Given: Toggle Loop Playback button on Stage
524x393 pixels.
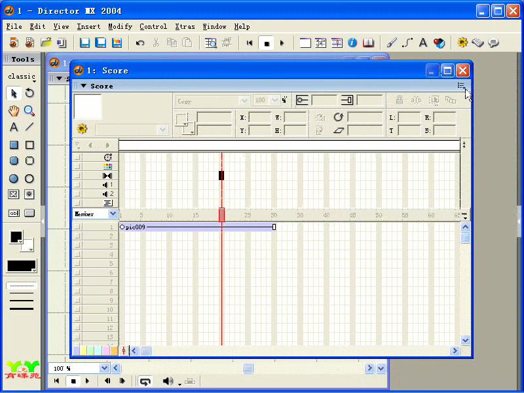Looking at the screenshot, I should click(145, 381).
